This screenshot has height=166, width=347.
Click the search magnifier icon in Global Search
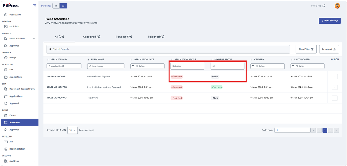pos(50,49)
